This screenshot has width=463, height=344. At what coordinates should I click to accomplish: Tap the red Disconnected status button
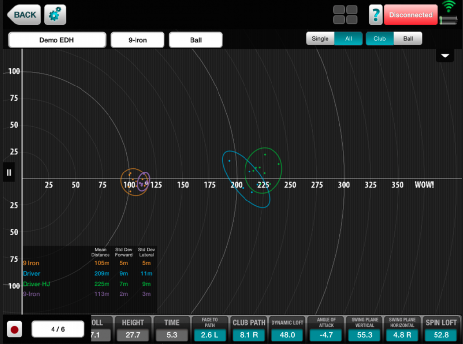[x=410, y=14]
